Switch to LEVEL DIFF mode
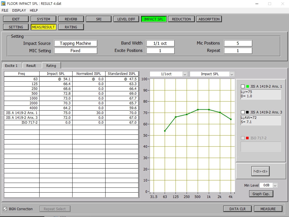Viewport: 289px width, 217px height. 126,19
